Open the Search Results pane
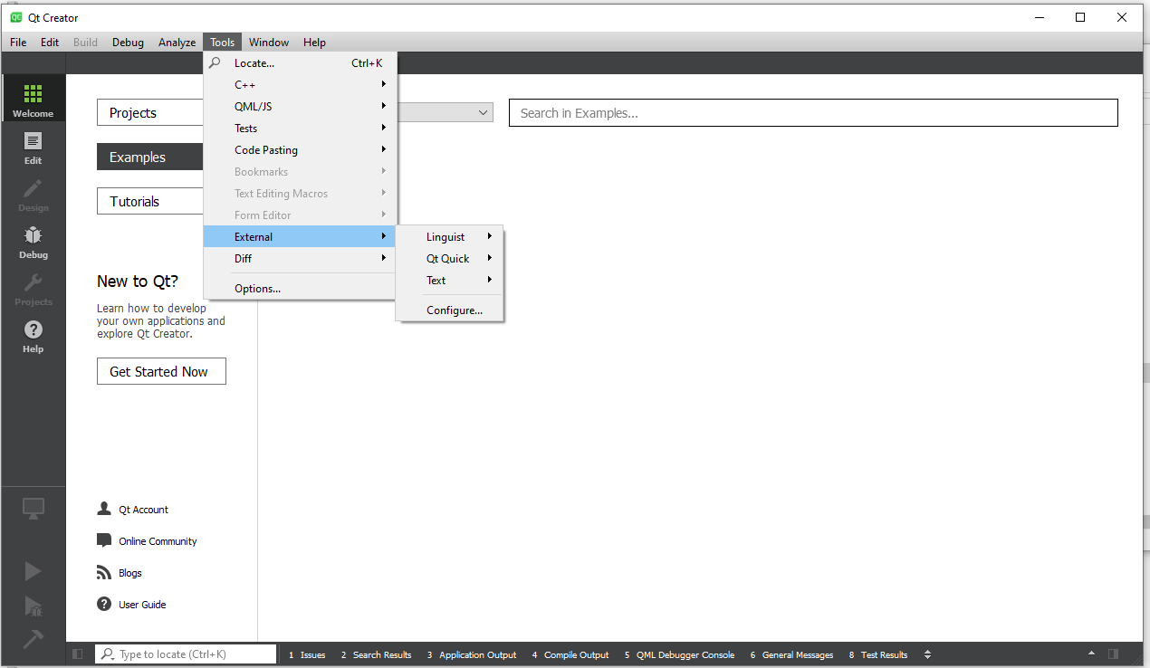This screenshot has width=1150, height=668. coord(376,654)
